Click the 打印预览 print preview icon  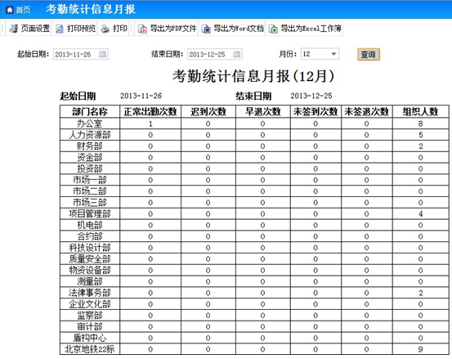(60, 29)
